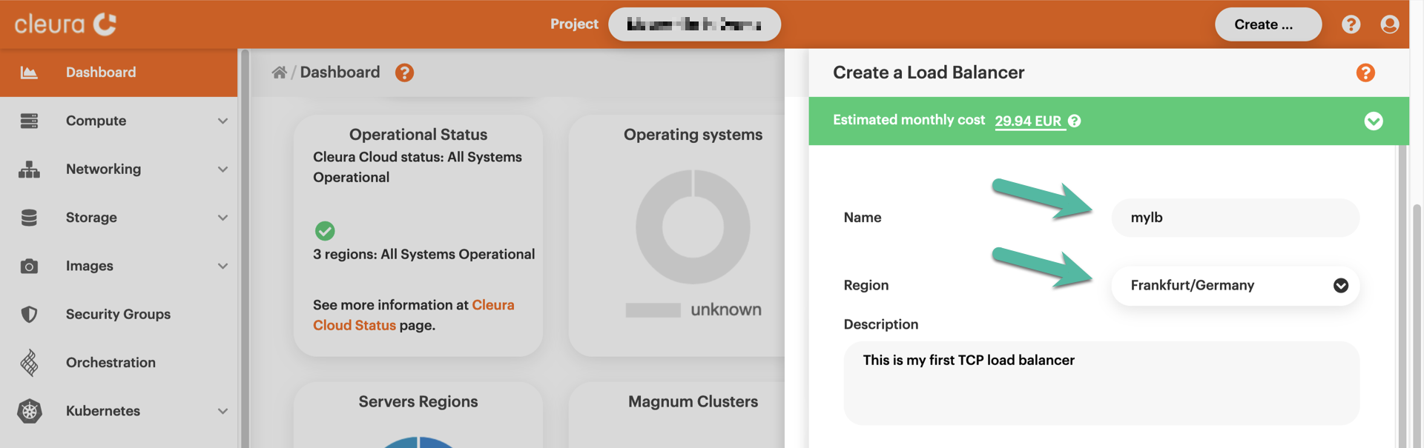
Task: Open the user account profile icon
Action: (x=1389, y=24)
